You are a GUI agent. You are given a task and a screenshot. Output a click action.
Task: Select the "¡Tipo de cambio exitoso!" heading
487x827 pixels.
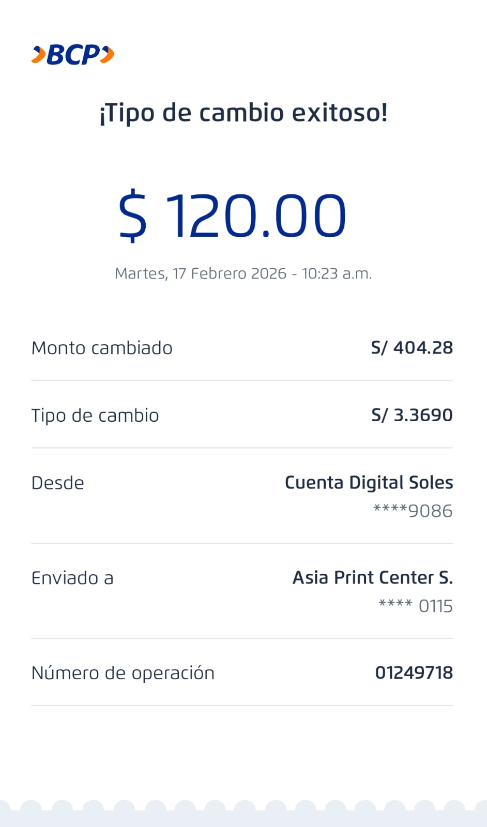[x=243, y=113]
